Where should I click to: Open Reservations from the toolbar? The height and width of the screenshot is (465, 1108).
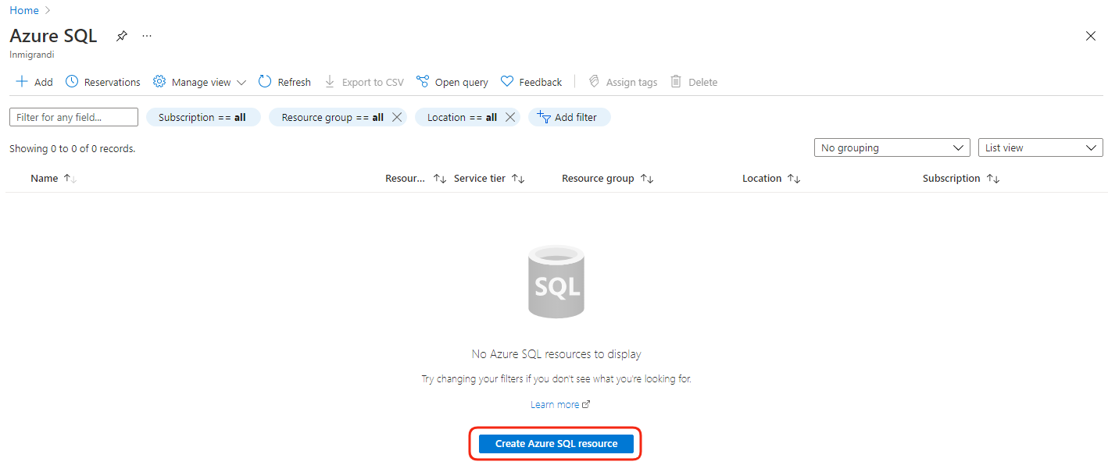click(103, 82)
